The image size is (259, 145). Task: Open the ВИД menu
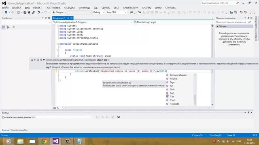pyautogui.click(x=27, y=8)
